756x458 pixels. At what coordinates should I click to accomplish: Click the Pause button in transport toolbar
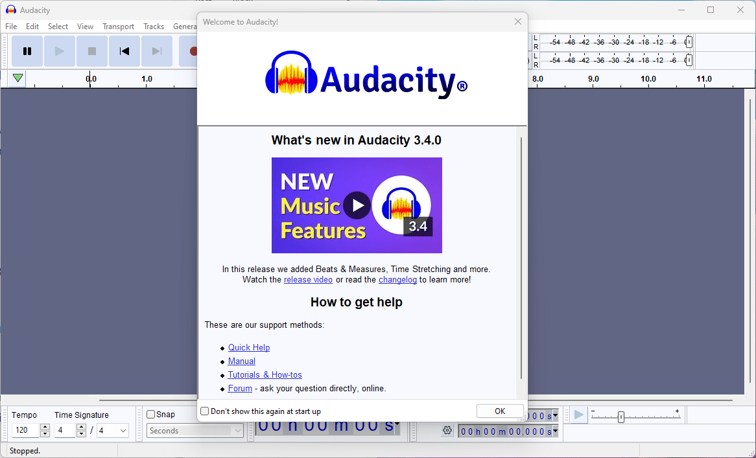click(x=27, y=51)
